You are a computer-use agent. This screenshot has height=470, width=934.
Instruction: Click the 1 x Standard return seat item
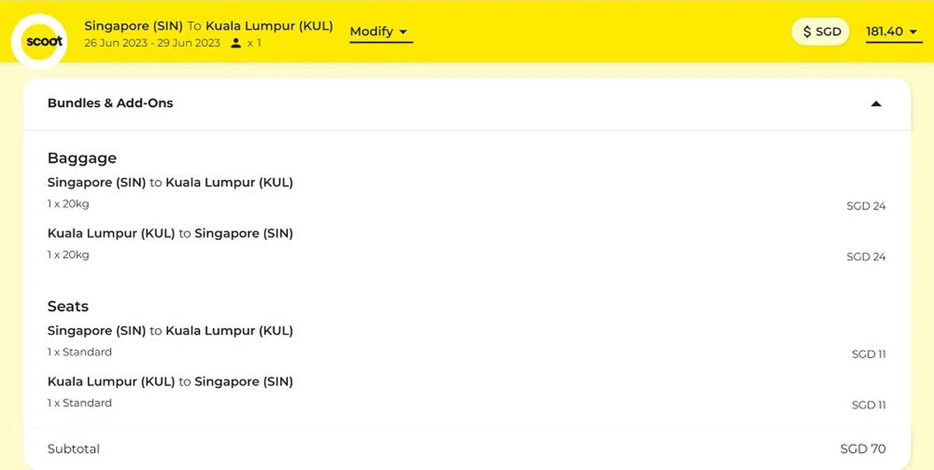coord(79,403)
